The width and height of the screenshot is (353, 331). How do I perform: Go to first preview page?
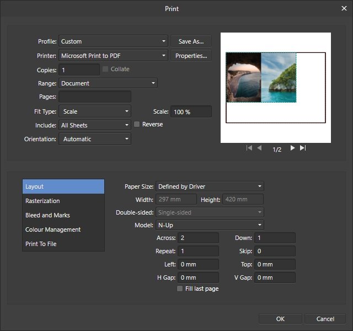pyautogui.click(x=249, y=148)
